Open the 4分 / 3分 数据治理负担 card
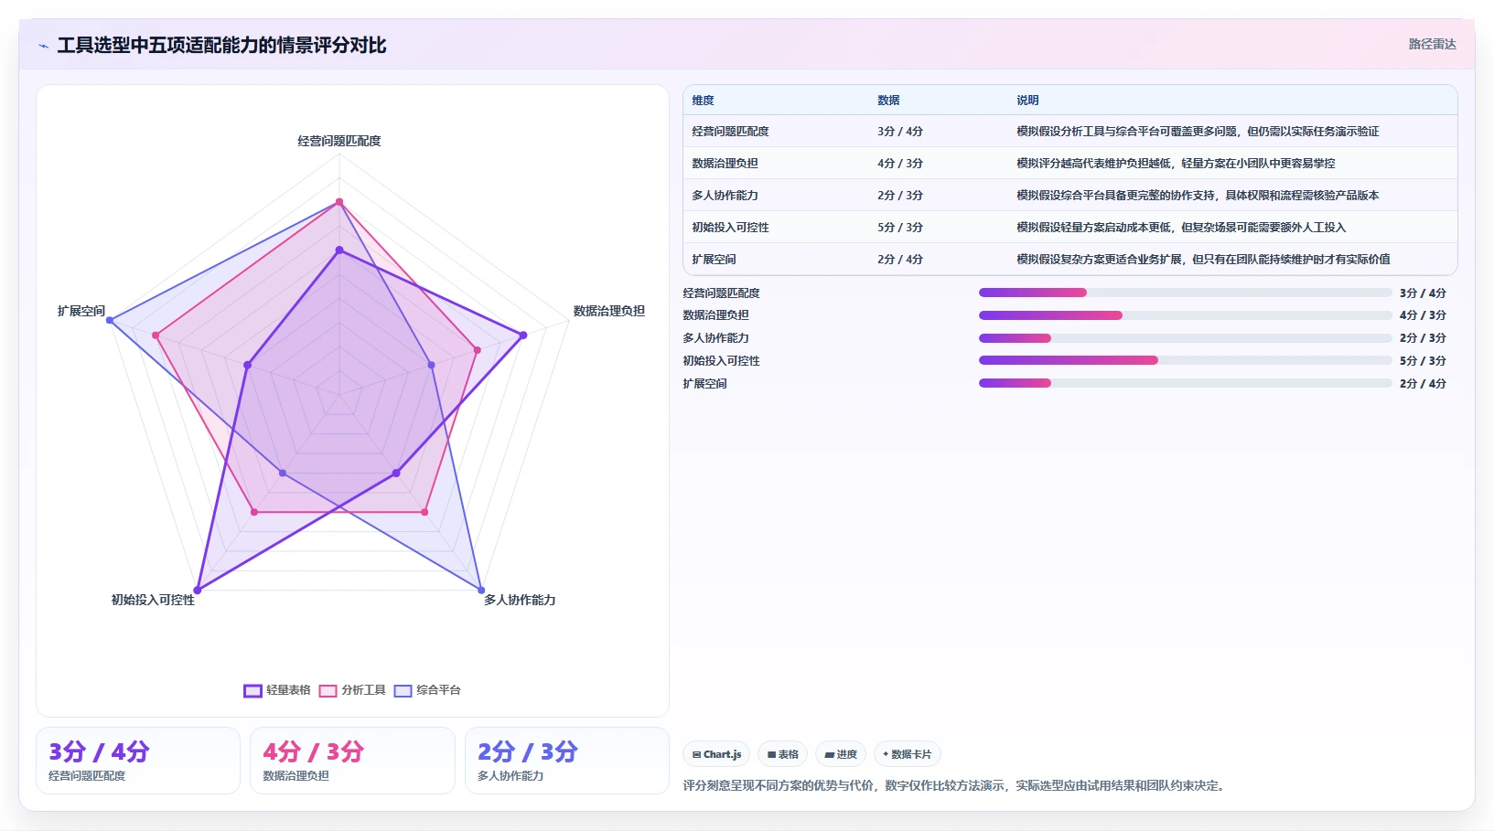Screen dimensions: 1494x831 click(352, 761)
